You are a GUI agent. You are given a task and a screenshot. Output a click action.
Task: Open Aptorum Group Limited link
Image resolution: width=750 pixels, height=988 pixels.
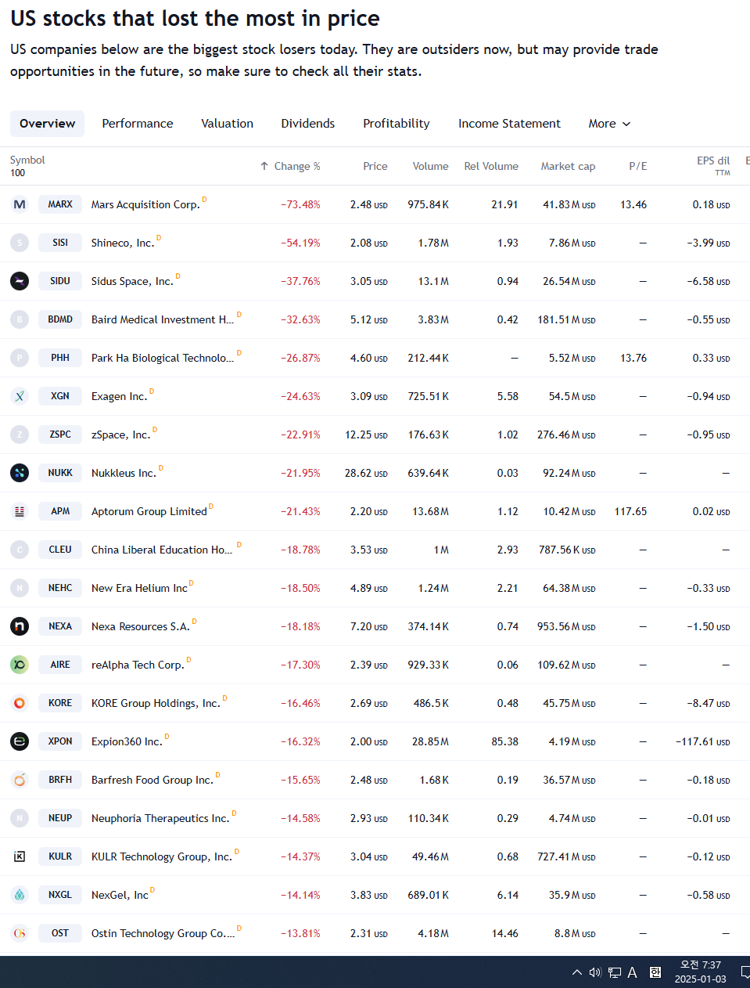pyautogui.click(x=149, y=511)
